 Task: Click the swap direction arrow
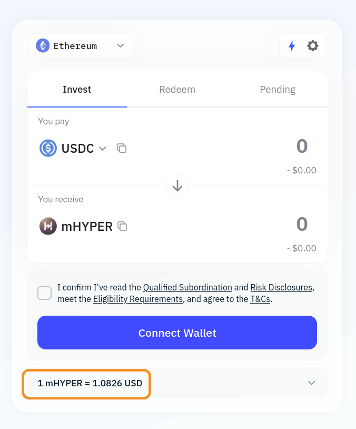point(177,186)
